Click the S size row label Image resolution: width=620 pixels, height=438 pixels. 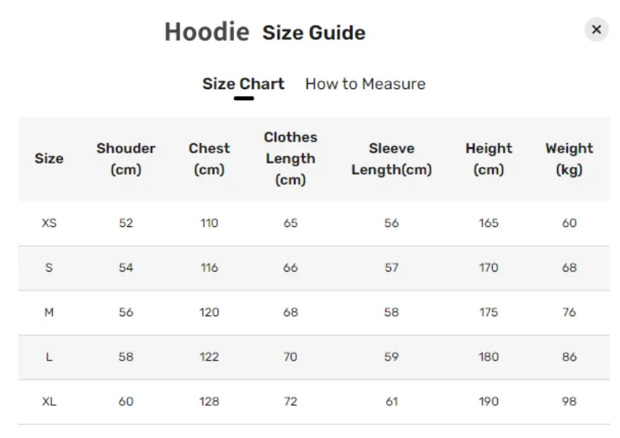click(x=49, y=268)
